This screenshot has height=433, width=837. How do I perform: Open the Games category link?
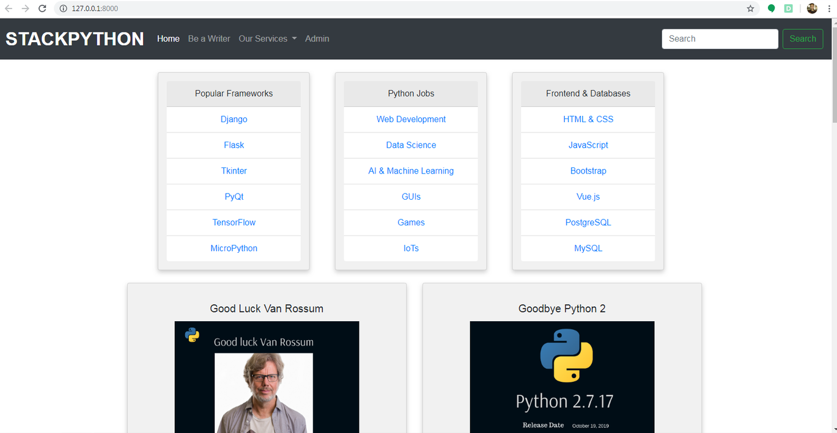411,222
